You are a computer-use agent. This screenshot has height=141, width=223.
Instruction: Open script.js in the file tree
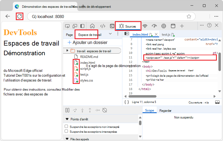point(85,69)
